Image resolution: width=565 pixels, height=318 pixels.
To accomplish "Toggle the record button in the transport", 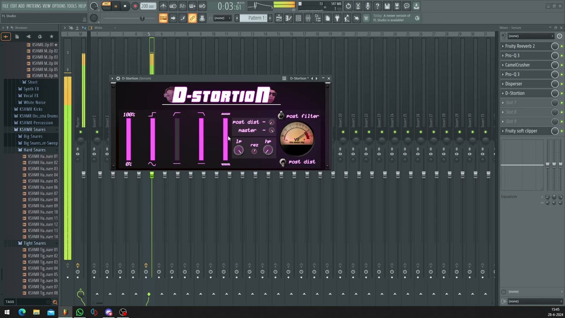I will click(135, 6).
